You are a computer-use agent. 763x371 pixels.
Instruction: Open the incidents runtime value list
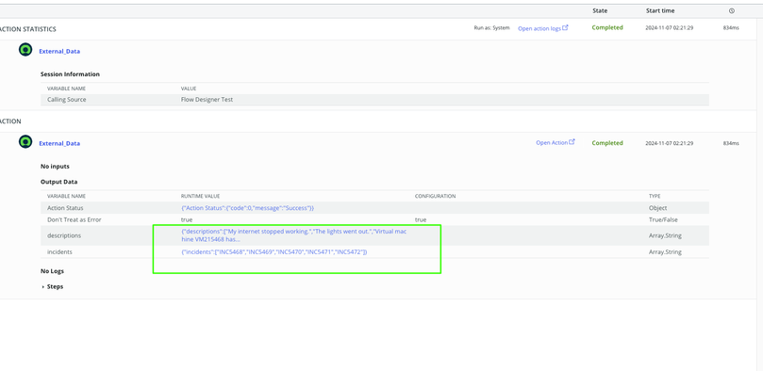click(x=274, y=252)
